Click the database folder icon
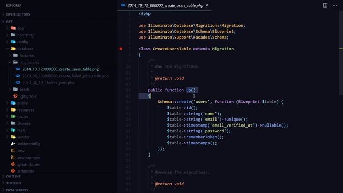The image size is (343, 193). (x=13, y=49)
